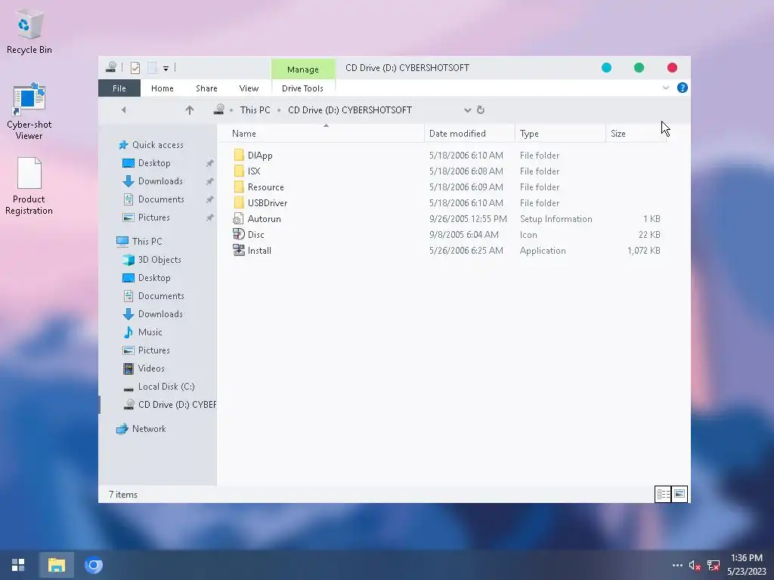
Task: Click the Properties quick access toolbar icon
Action: 135,68
